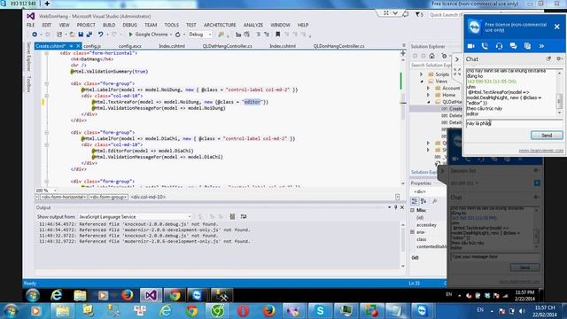Click the file transfer icon in TeamViewer

tap(528, 46)
